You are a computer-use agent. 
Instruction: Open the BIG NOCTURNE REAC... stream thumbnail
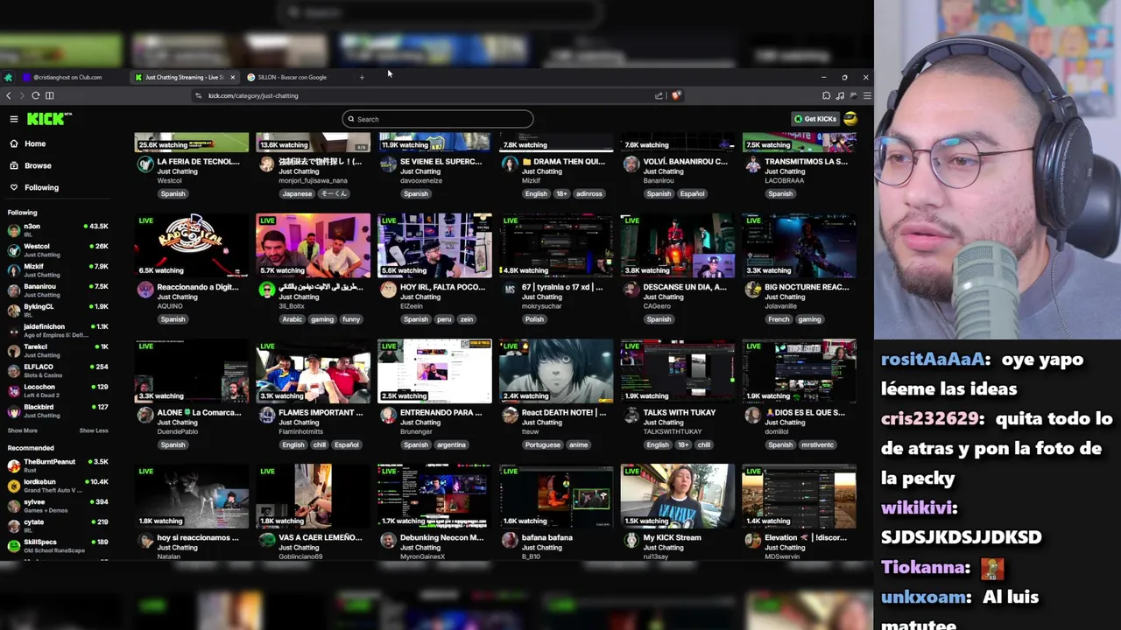[800, 245]
